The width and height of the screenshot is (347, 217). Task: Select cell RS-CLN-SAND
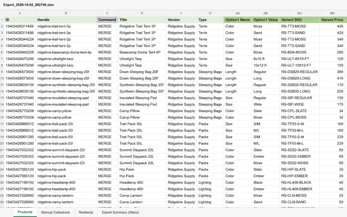299,202
